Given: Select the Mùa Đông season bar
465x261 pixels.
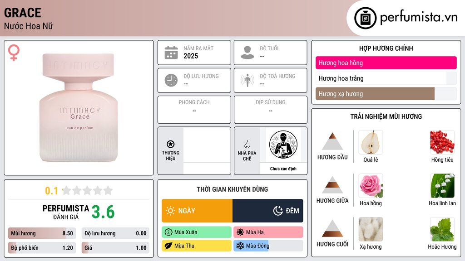Looking at the screenshot, I should [x=268, y=246].
